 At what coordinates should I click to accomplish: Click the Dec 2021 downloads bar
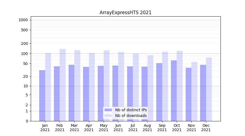(209, 89)
